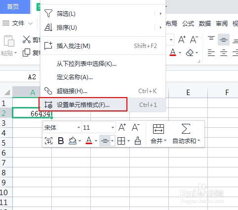Click borders grid icon in mini toolbar

click(x=121, y=141)
